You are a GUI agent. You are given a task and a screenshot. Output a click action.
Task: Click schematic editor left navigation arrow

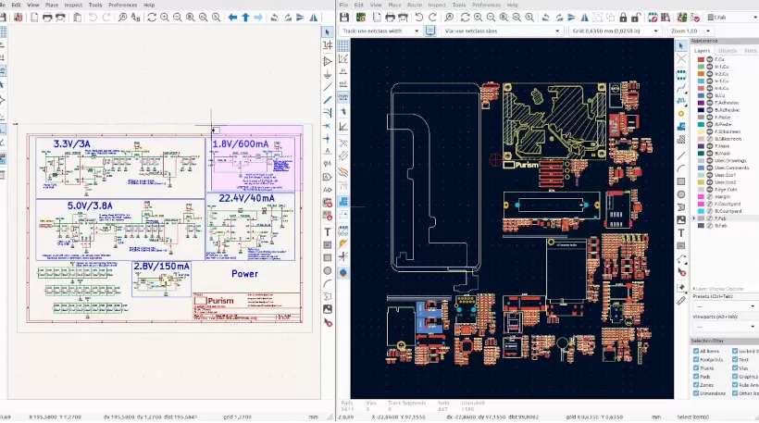click(233, 18)
